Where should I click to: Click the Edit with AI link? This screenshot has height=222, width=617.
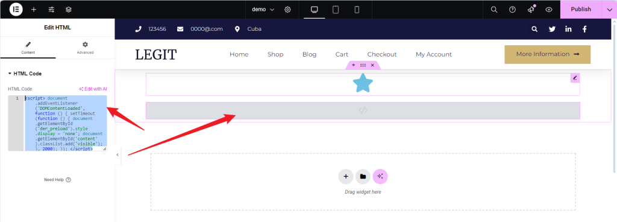93,89
